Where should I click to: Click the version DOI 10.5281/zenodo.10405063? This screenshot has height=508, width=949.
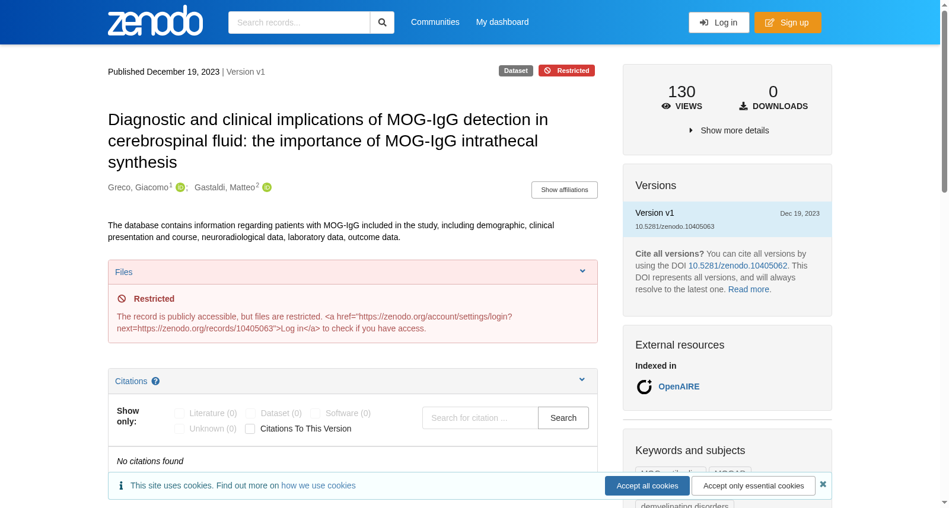click(675, 226)
